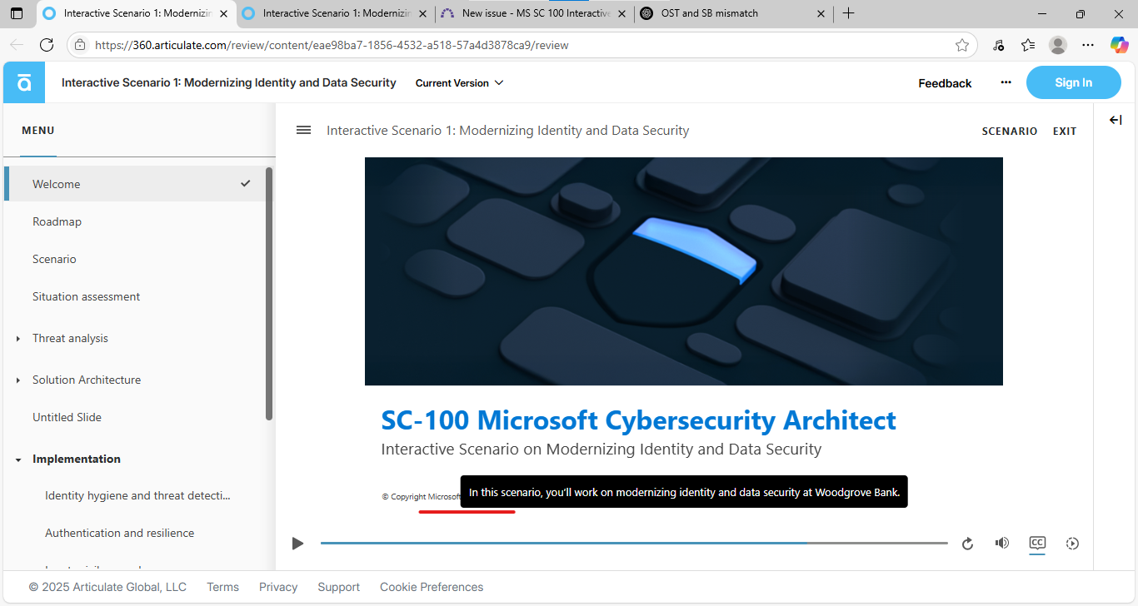The image size is (1138, 606).
Task: Click the MENU tab header
Action: coord(38,131)
